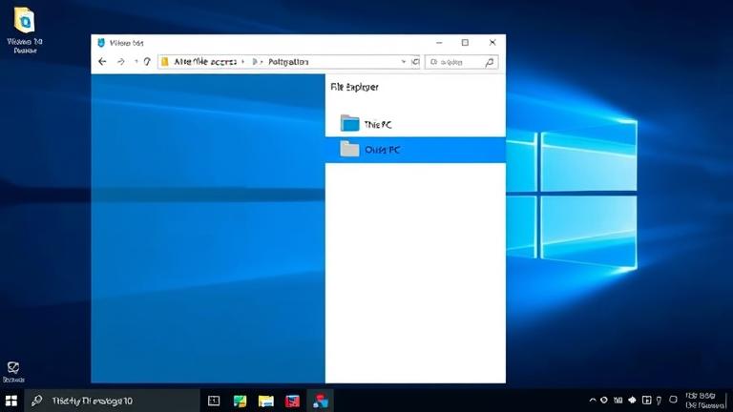Click the up-level arrow beside the address bar
Screen dimensions: 733x412
click(x=147, y=62)
